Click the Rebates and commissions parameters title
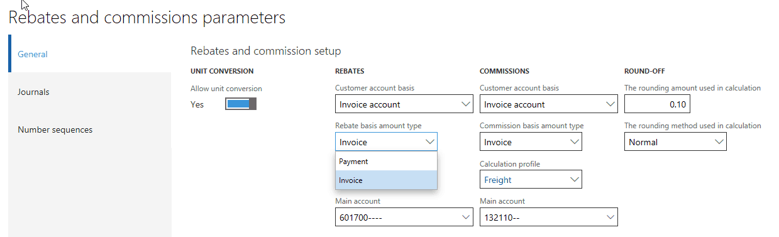 coord(147,18)
